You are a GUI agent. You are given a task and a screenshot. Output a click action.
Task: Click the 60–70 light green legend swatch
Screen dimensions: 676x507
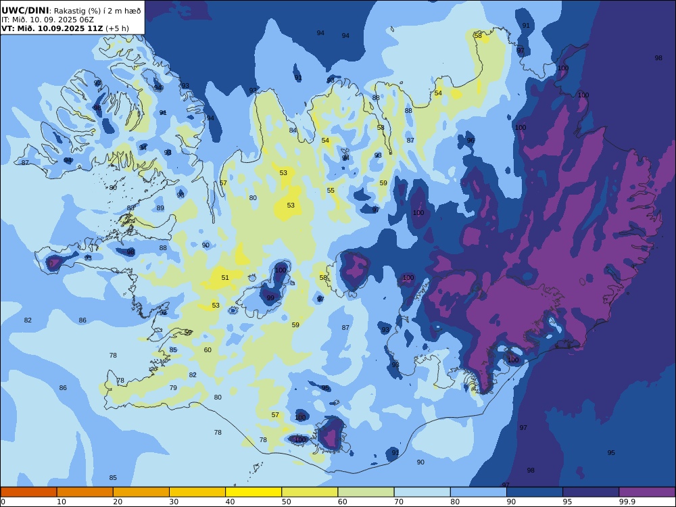[x=366, y=492]
